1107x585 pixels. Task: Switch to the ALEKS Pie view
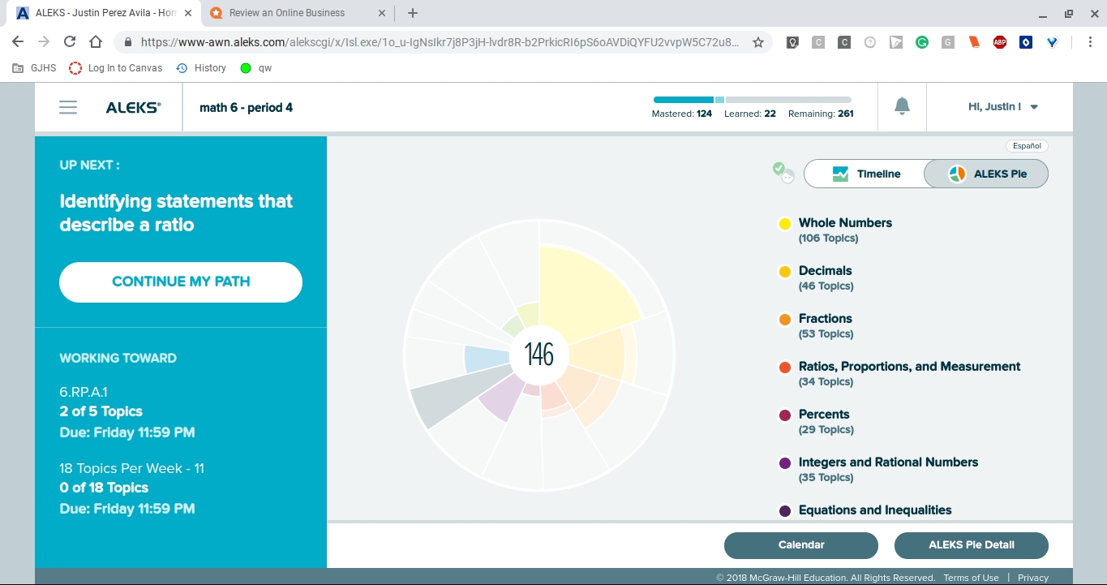(x=985, y=173)
